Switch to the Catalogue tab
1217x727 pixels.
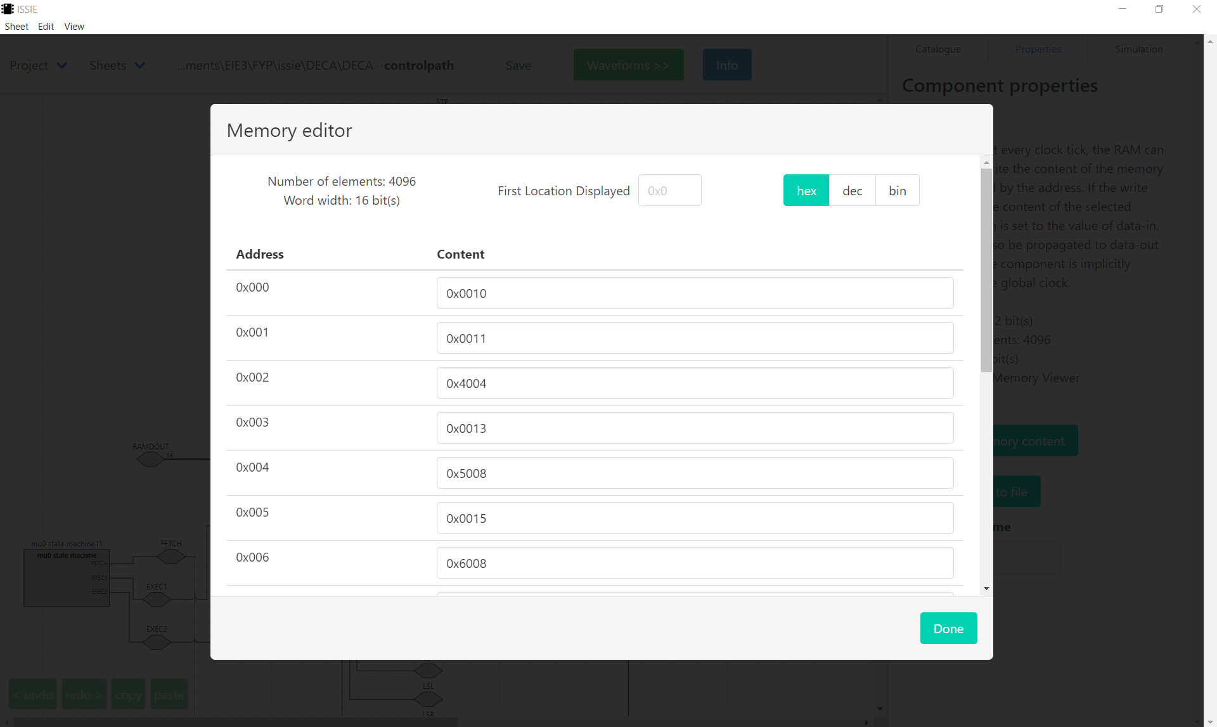(x=937, y=49)
